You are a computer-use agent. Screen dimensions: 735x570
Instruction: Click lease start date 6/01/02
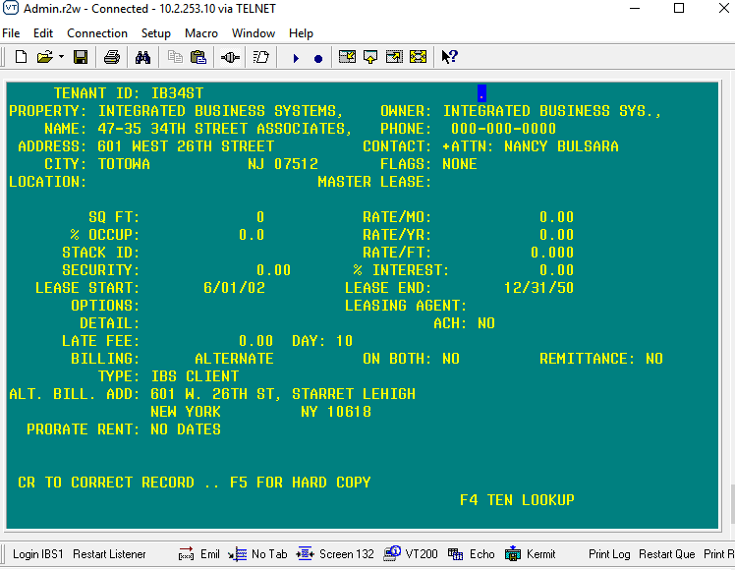tap(235, 288)
